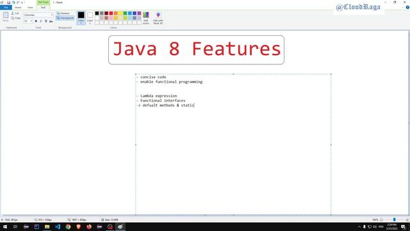The height and width of the screenshot is (231, 410).
Task: Select Opaque background option
Action: (63, 13)
